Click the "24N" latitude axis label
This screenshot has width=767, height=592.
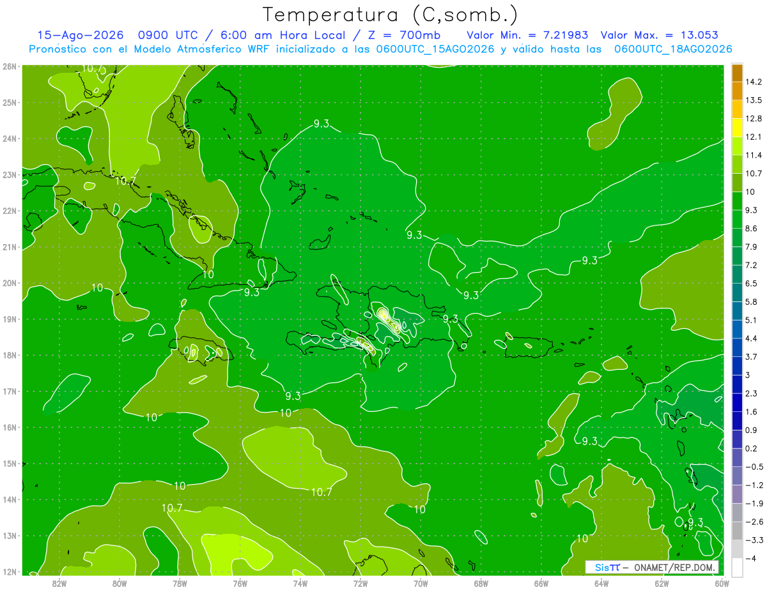10,139
